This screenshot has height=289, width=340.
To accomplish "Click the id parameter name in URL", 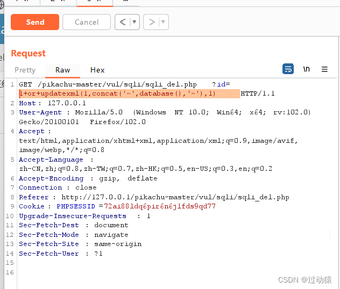I will (221, 84).
